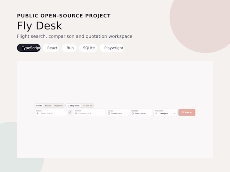Open the Pasajeros dropdown
Screen dimensions: 230x172
(166, 112)
